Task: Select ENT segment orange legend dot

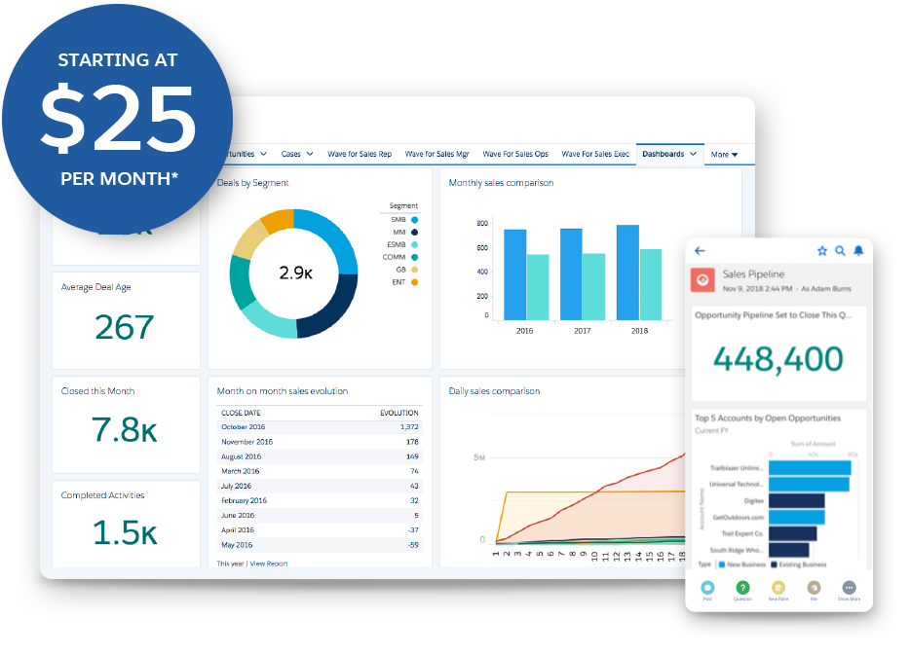Action: (414, 282)
